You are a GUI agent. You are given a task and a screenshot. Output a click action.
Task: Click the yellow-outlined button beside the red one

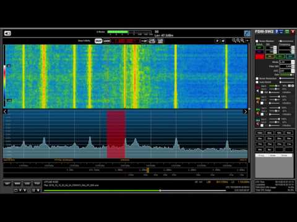click(x=270, y=56)
